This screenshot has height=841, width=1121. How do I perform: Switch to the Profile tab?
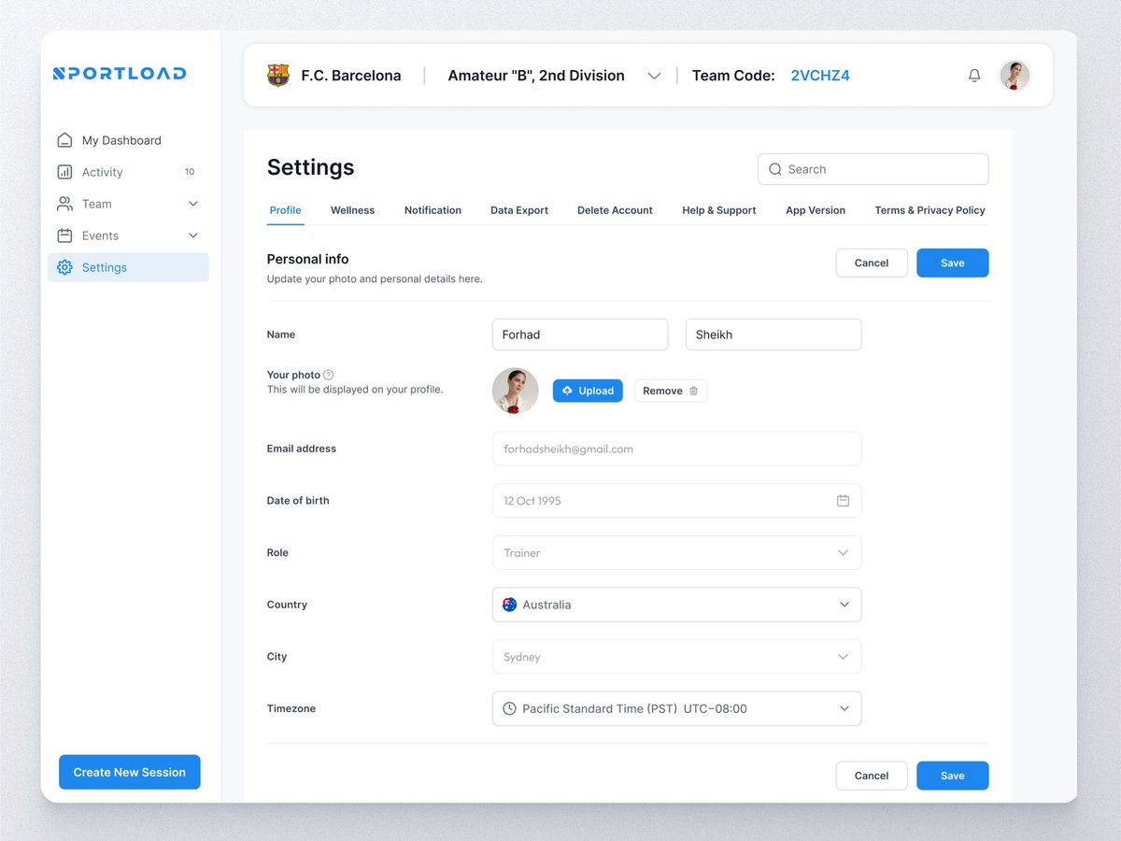[x=285, y=210]
